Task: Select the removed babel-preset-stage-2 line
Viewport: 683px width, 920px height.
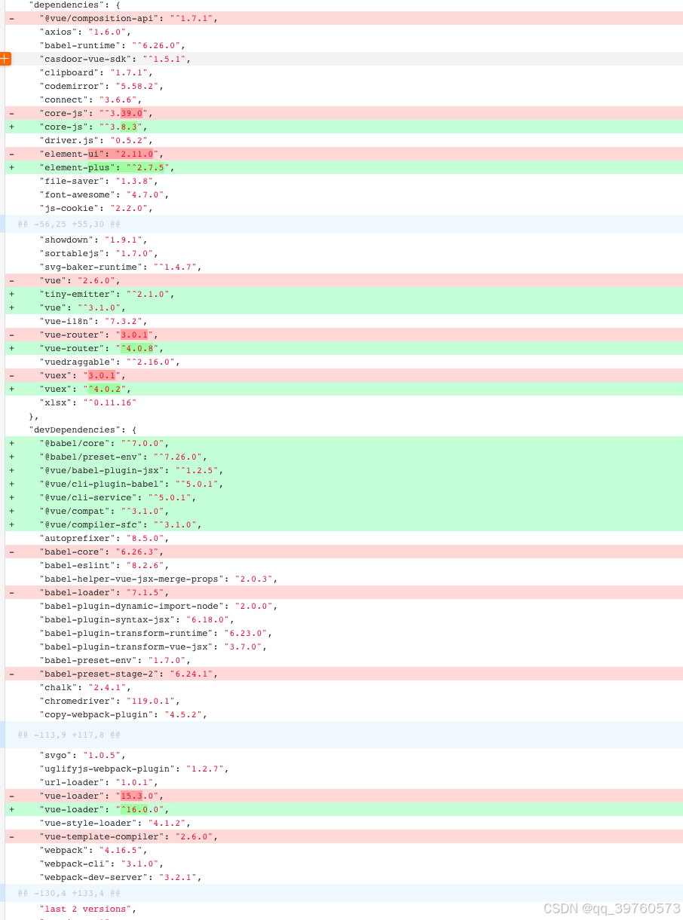Action: (x=101, y=674)
